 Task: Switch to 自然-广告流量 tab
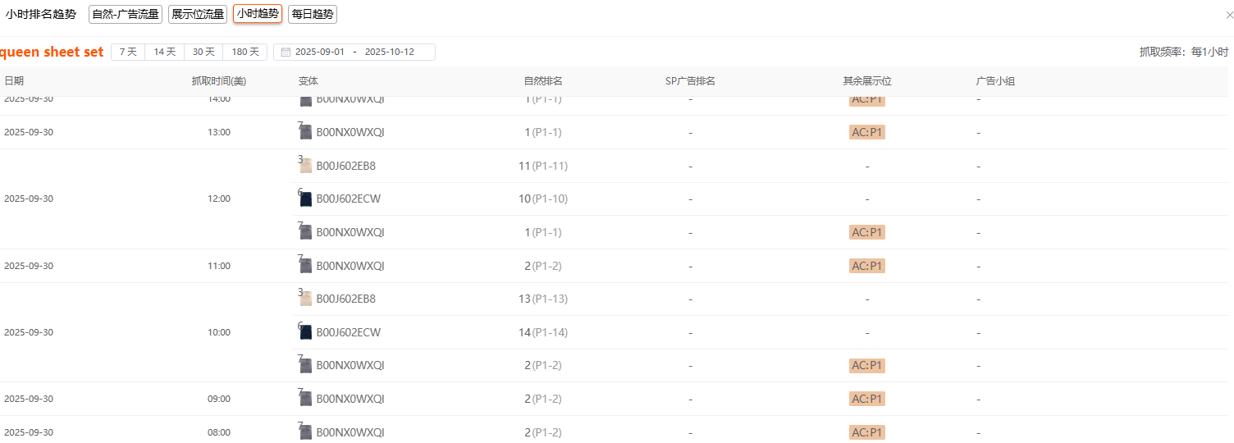coord(126,14)
